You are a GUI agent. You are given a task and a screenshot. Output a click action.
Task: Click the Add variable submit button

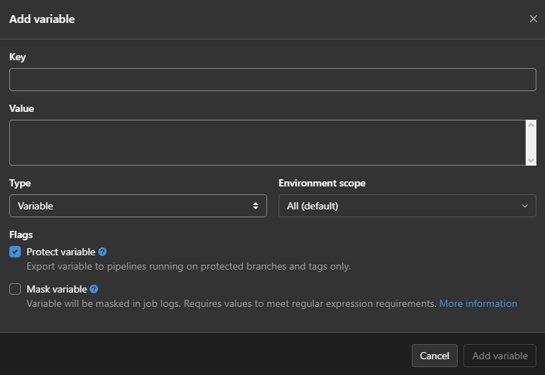(x=500, y=356)
